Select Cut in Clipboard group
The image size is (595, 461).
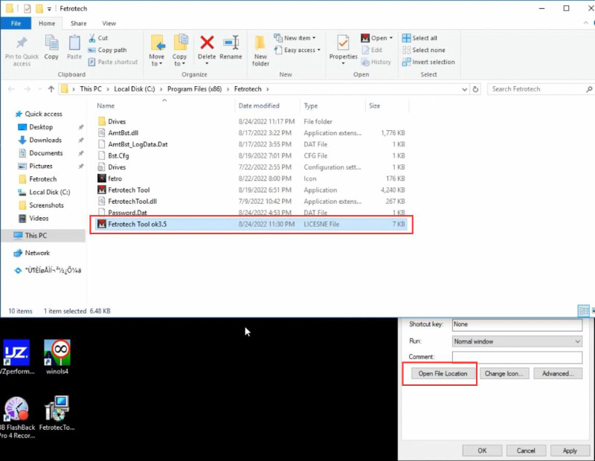pyautogui.click(x=98, y=38)
